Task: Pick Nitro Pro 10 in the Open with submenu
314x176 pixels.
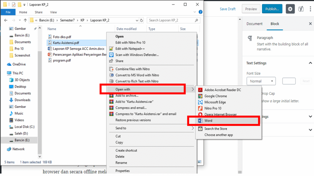Action: [x=213, y=108]
